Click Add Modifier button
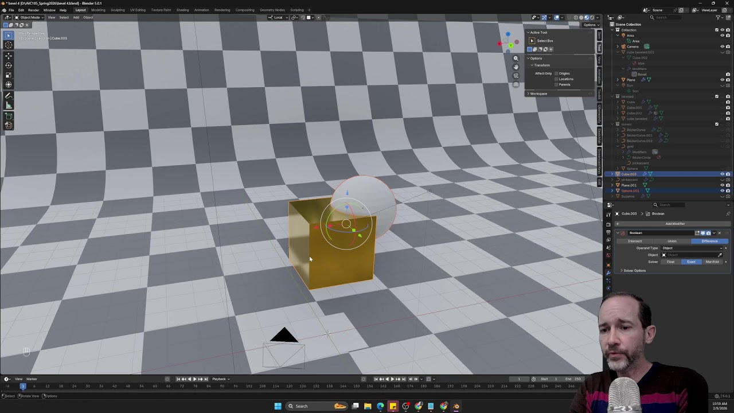The width and height of the screenshot is (734, 413). click(672, 224)
